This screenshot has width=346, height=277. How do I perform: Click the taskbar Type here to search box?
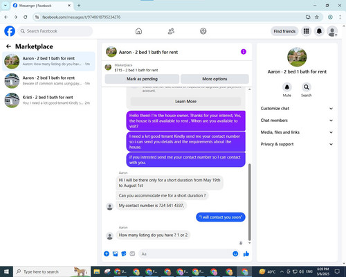point(52,271)
